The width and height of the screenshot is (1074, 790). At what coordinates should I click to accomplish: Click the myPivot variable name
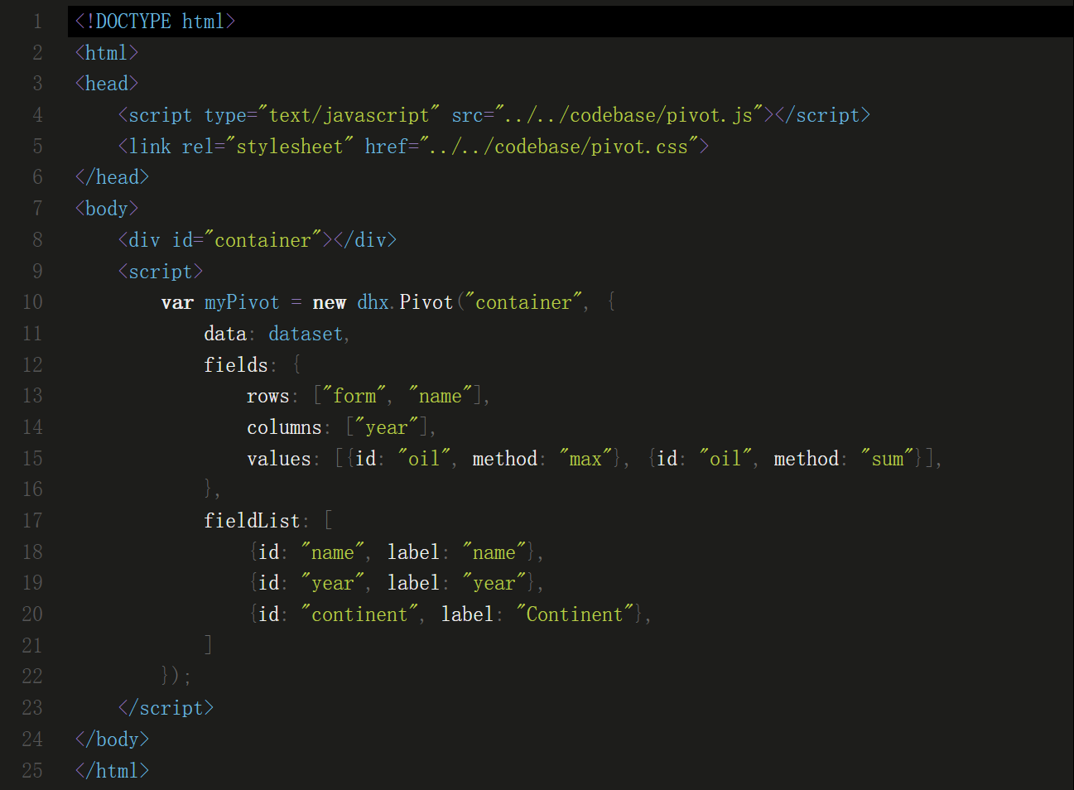pyautogui.click(x=242, y=303)
